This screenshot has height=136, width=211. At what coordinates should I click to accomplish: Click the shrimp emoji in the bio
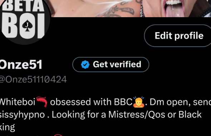coord(42,102)
